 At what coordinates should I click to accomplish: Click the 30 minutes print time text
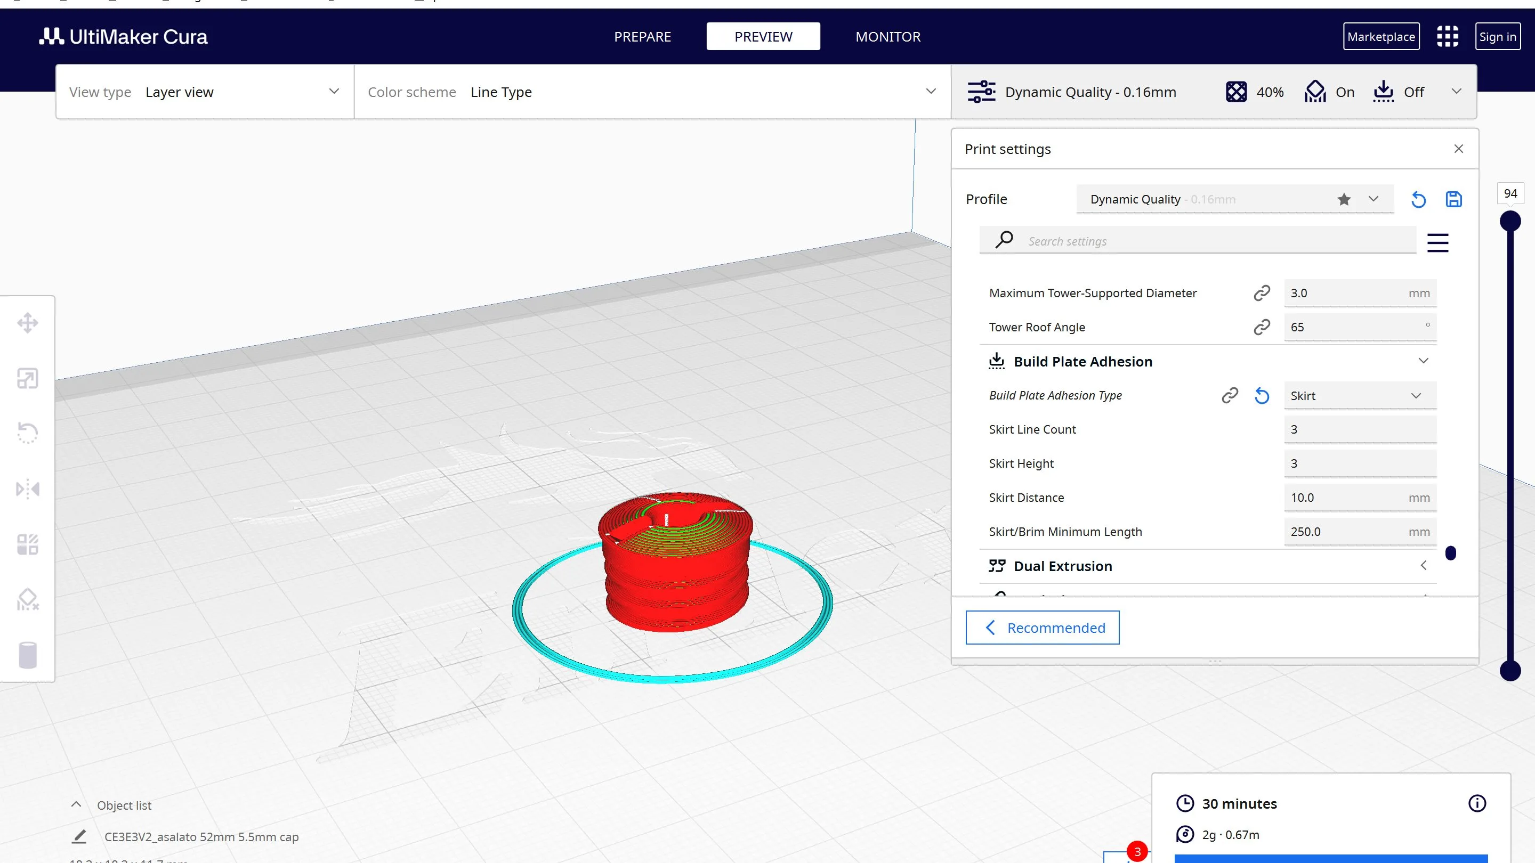point(1239,803)
